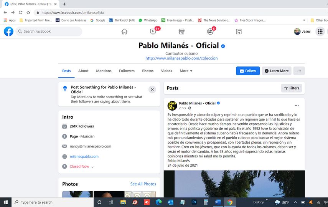The height and width of the screenshot is (207, 328).
Task: Click 261K Followers text
Action: (82, 126)
